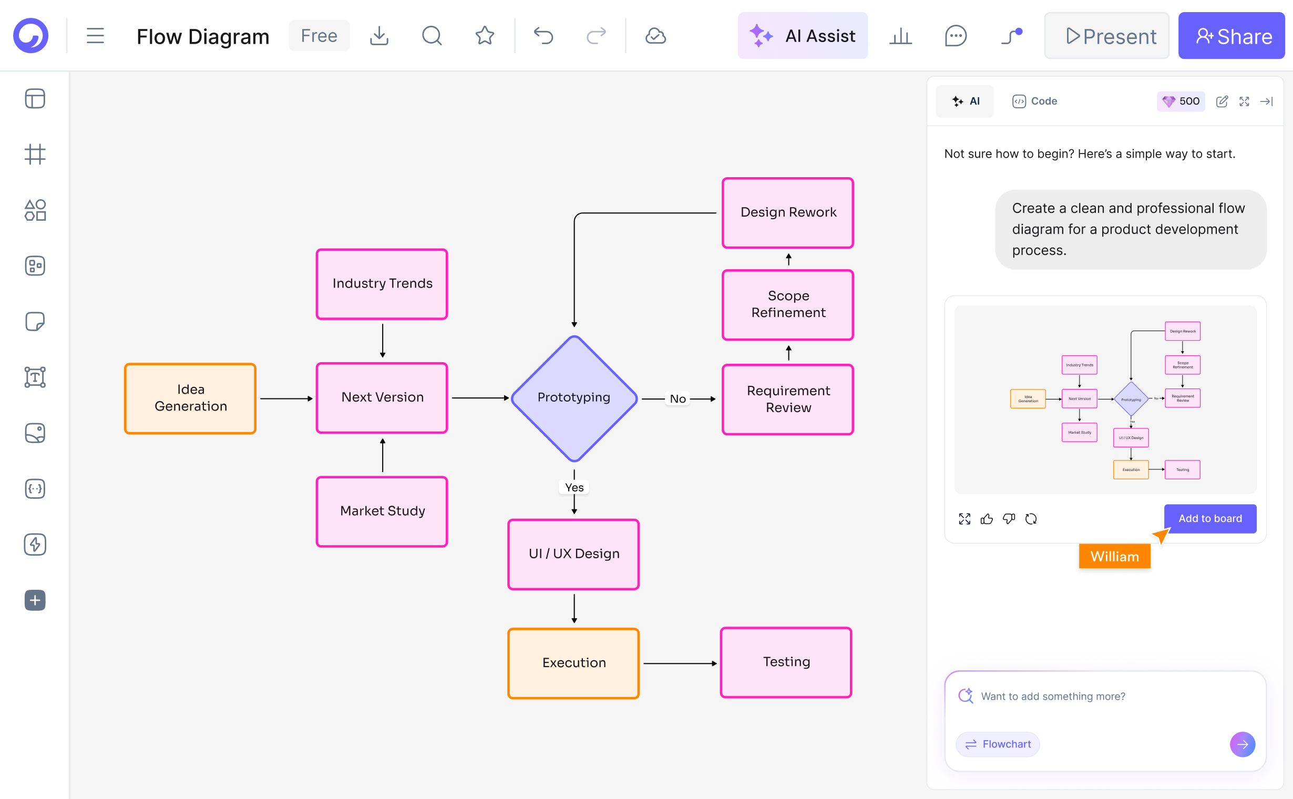
Task: Select the Requirement Review node
Action: click(788, 399)
